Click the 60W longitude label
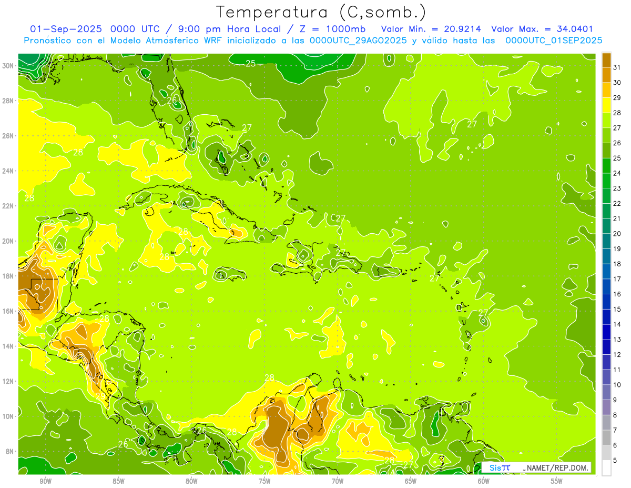Viewport: 631px width, 488px height. click(x=484, y=481)
